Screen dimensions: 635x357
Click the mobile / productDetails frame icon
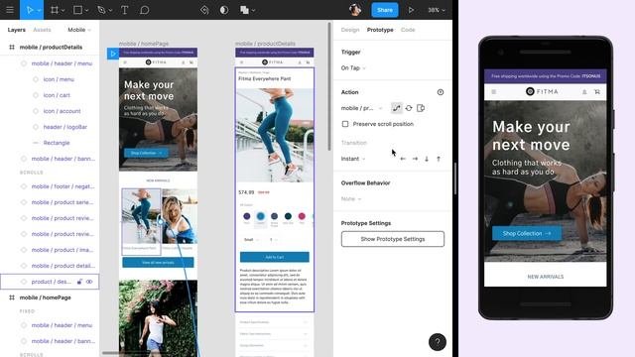[x=12, y=47]
